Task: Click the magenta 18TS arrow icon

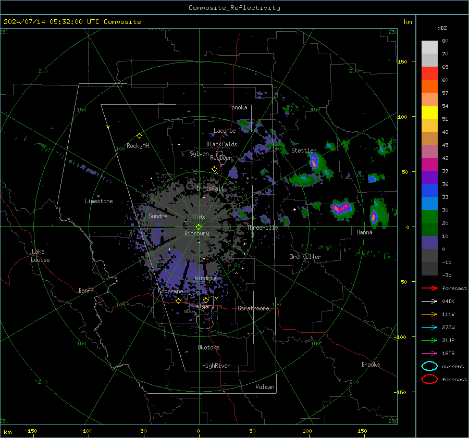Action: (429, 354)
